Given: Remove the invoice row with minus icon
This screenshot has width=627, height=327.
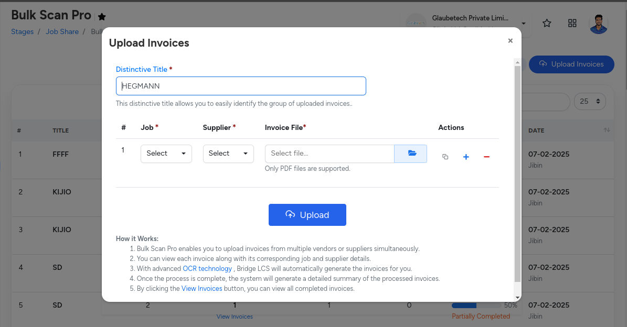Looking at the screenshot, I should tap(486, 157).
